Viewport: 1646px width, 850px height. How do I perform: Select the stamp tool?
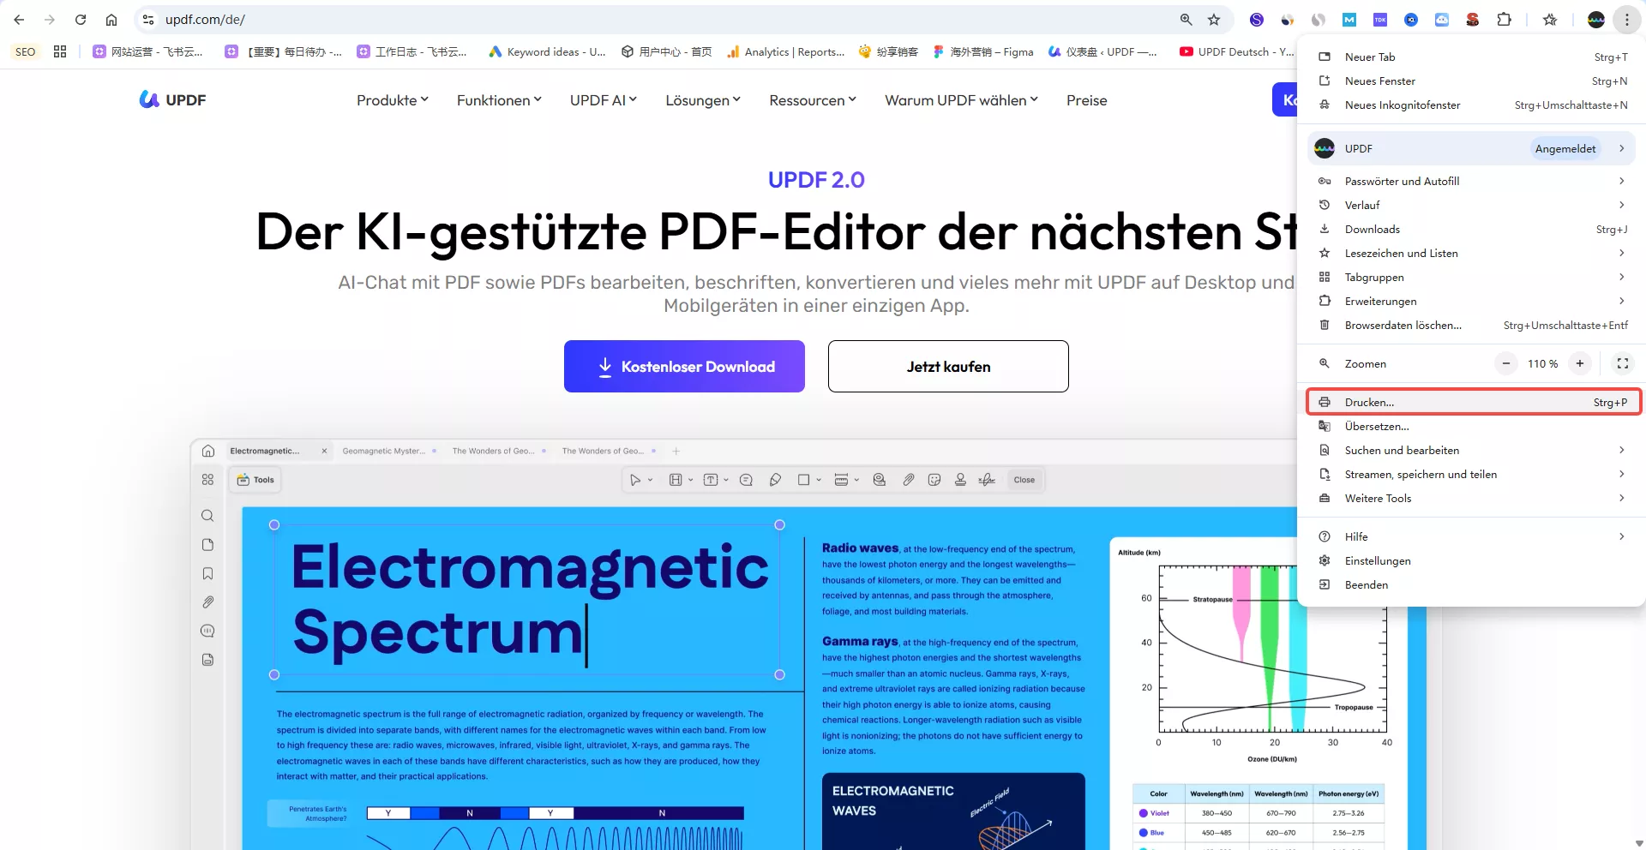click(960, 480)
